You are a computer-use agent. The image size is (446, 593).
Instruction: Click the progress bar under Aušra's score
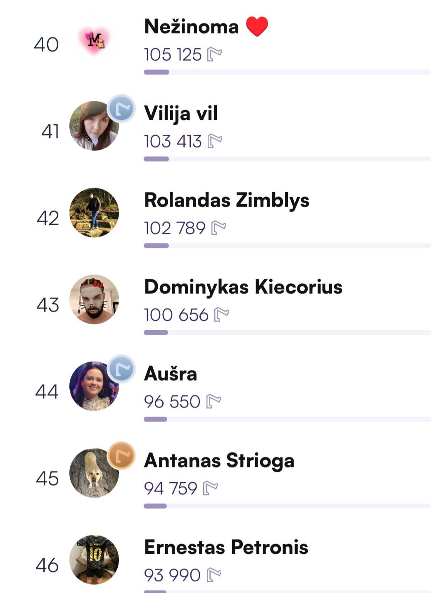pyautogui.click(x=287, y=419)
